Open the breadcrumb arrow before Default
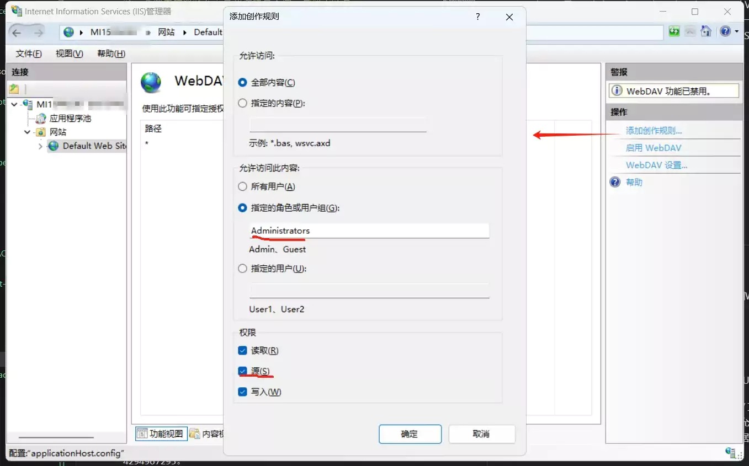749x466 pixels. (x=185, y=33)
